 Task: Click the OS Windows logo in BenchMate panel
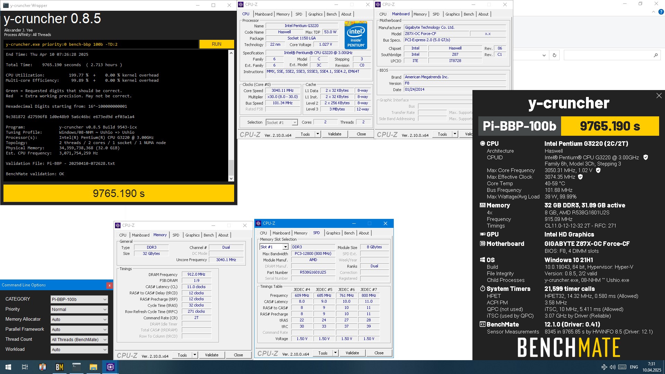(482, 260)
